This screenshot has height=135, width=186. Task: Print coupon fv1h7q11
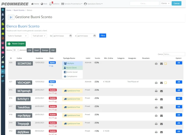[156, 99]
